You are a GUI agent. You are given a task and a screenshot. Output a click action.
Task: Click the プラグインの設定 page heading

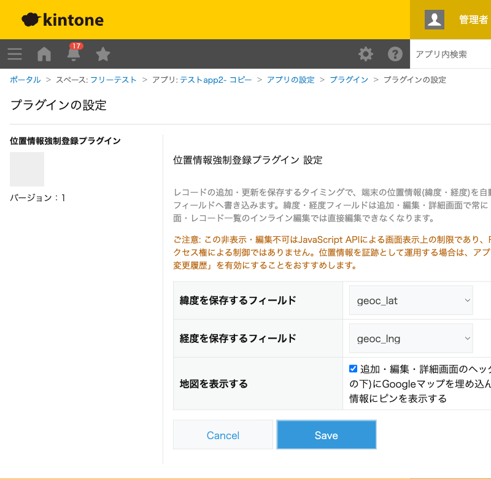coord(58,105)
